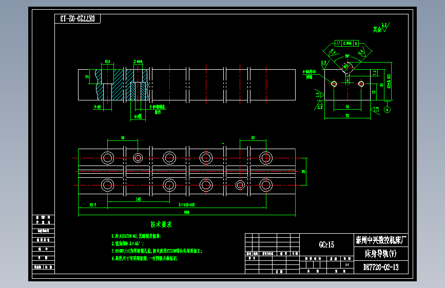445x288 pixels.
Task: Click the parallelism tolerance frame in the section view
Action: 346,43
